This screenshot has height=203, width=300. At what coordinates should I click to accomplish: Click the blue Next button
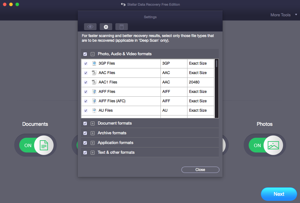[x=279, y=194]
